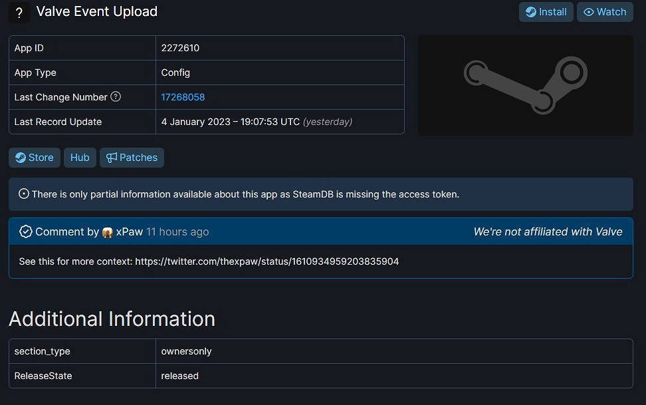Watch this app for updates
The image size is (646, 405).
[x=605, y=11]
